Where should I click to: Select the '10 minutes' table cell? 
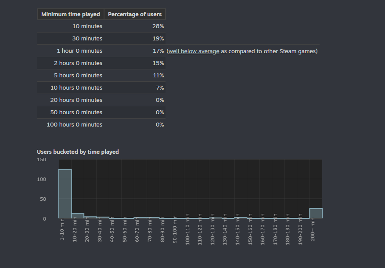click(x=71, y=26)
